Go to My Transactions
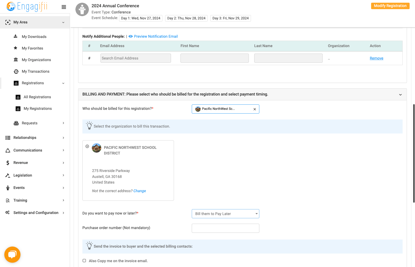This screenshot has width=415, height=267. [36, 71]
